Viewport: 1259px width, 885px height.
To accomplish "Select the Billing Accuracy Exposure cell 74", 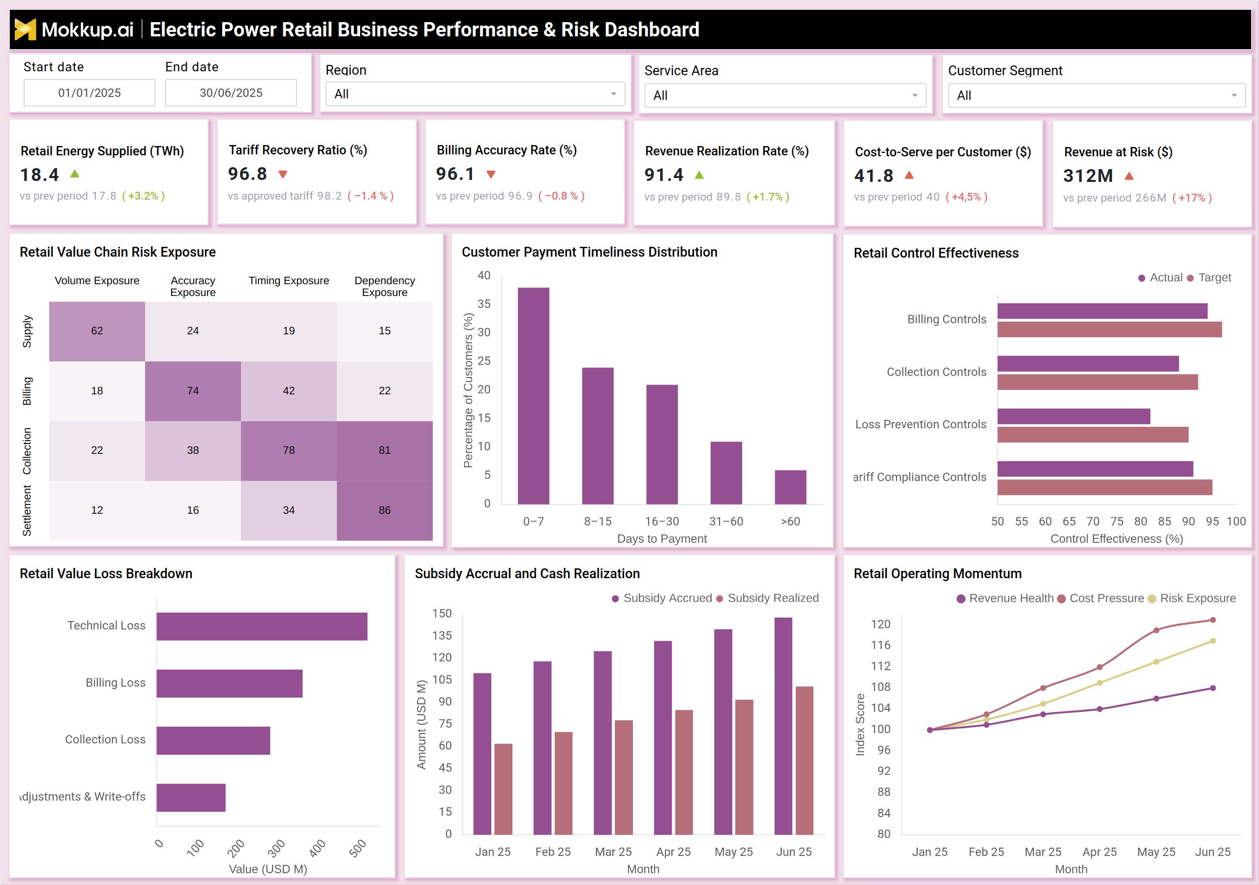I will [193, 391].
